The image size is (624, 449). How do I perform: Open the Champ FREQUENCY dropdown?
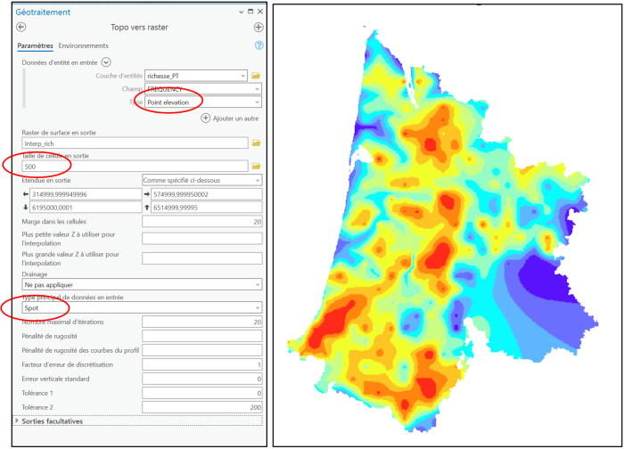[257, 89]
